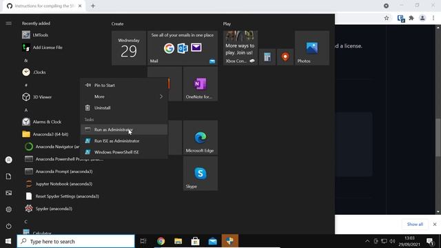This screenshot has height=248, width=441.
Task: Open File Explorer from taskbar
Action: [x=178, y=241]
